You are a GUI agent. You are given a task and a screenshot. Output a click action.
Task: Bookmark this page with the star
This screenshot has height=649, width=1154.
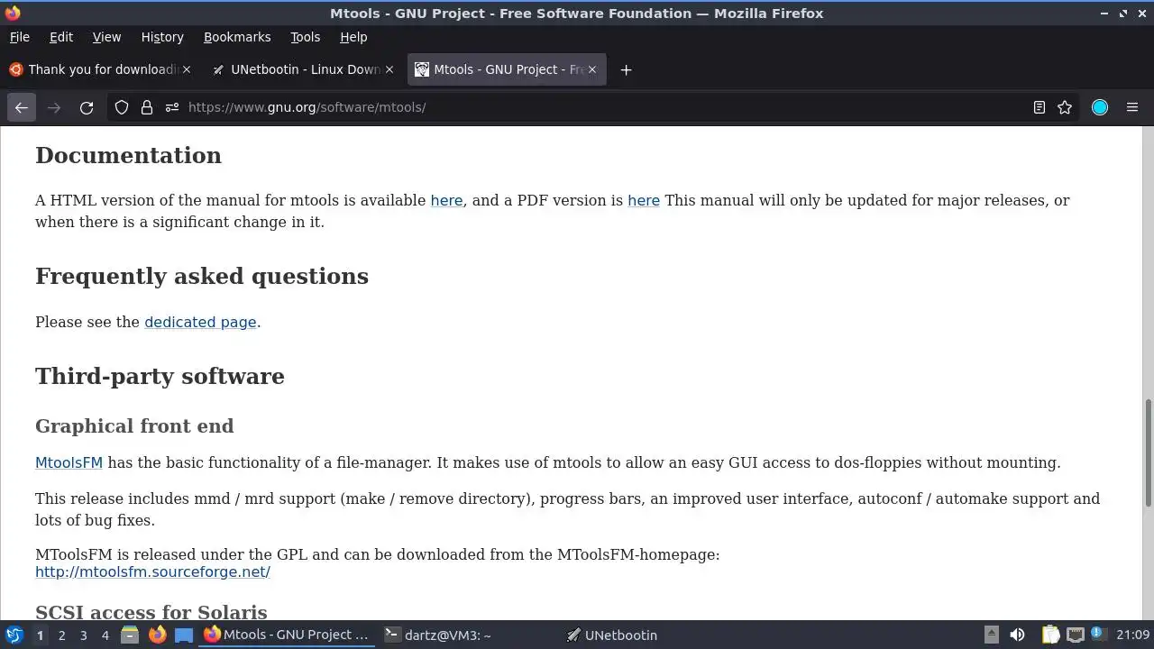(1065, 107)
